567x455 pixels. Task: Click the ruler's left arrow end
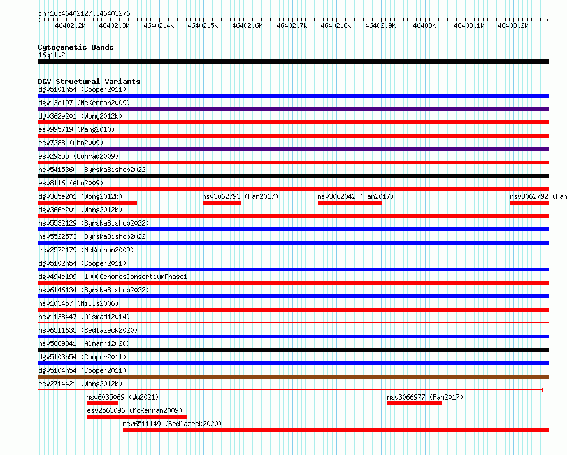point(39,20)
